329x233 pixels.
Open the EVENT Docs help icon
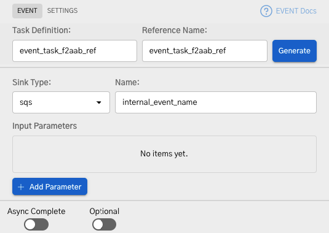click(x=266, y=11)
